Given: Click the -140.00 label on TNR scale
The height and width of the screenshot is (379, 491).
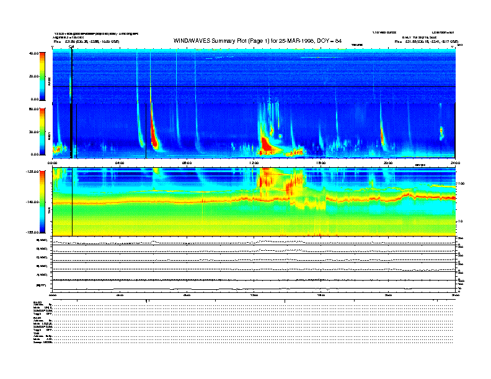Looking at the screenshot, I should (x=33, y=202).
